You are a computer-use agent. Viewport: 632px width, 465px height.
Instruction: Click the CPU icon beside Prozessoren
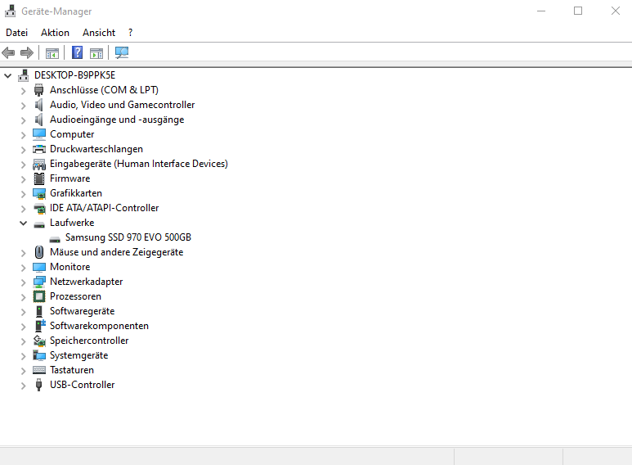(39, 296)
